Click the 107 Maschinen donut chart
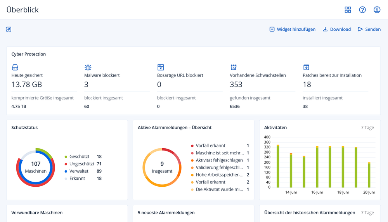The image size is (388, 222). click(x=36, y=168)
